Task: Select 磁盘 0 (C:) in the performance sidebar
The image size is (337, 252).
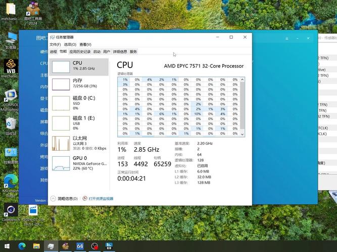Action: tap(79, 103)
